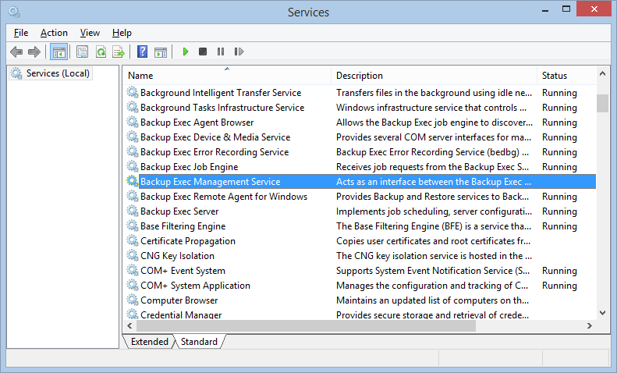Image resolution: width=617 pixels, height=373 pixels.
Task: Click gear icon for CNG Key Isolation
Action: [133, 255]
